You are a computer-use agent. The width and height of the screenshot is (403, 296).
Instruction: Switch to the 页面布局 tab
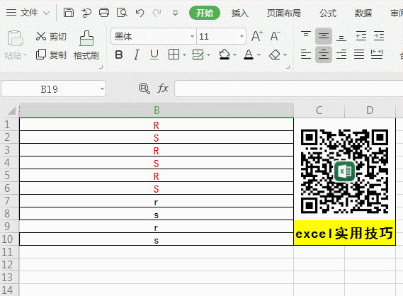[284, 13]
